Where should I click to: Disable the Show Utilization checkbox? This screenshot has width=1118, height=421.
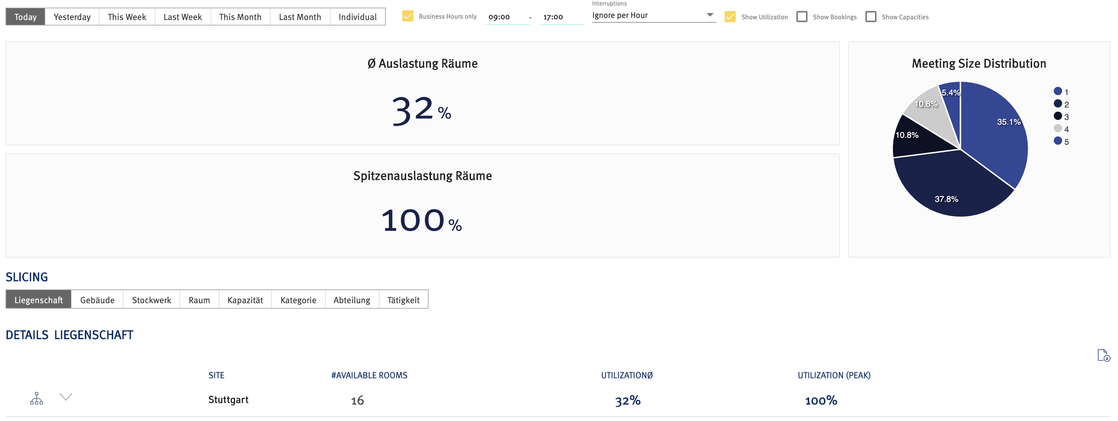730,17
